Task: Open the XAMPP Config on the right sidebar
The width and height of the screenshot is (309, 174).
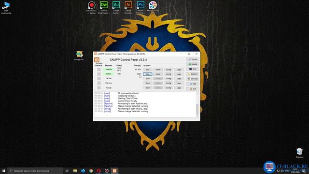Action: coord(193,59)
